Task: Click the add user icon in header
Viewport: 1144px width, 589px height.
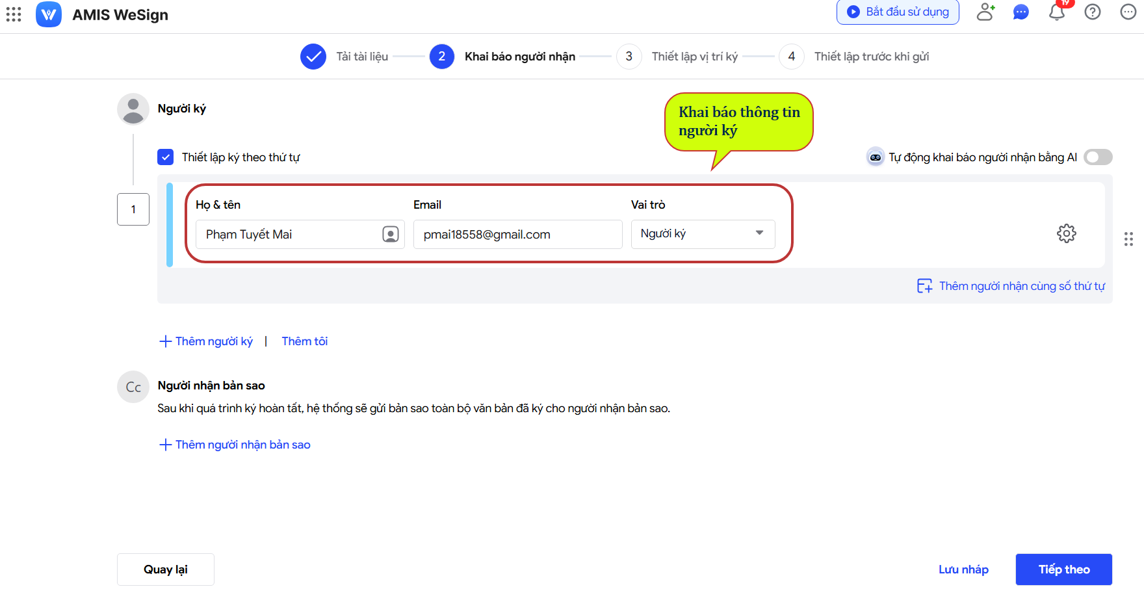Action: click(x=985, y=12)
